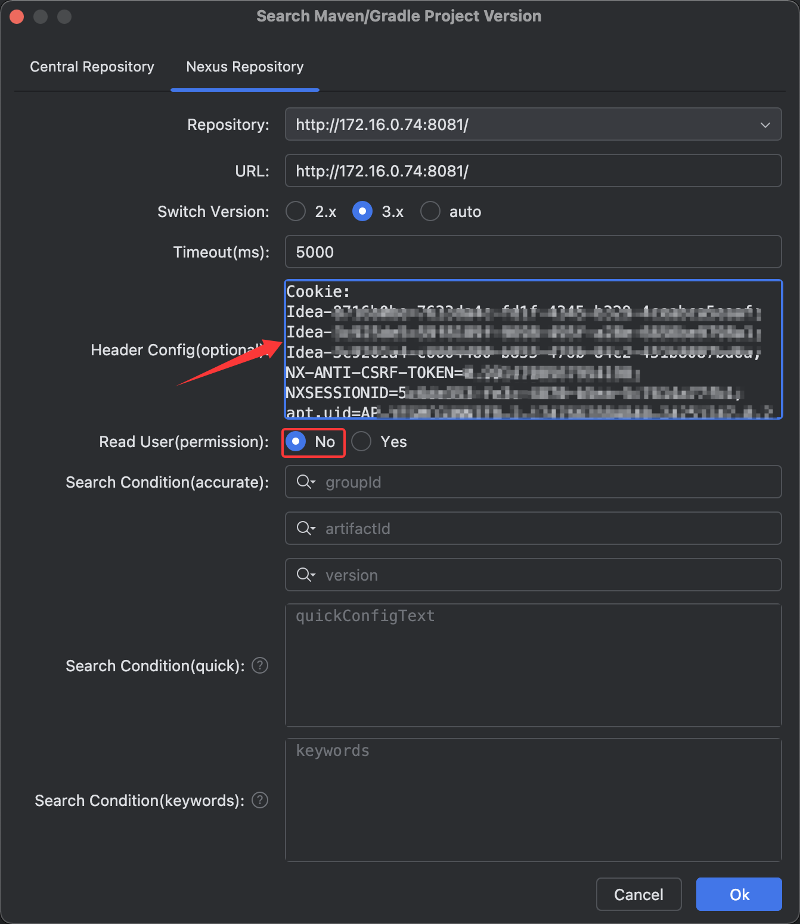Screen dimensions: 800x924
Task: Choose the auto version radio option
Action: pos(430,212)
